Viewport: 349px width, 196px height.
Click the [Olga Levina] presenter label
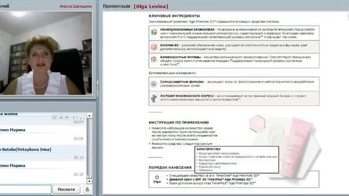151,7
